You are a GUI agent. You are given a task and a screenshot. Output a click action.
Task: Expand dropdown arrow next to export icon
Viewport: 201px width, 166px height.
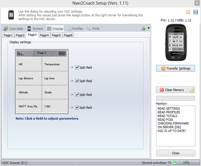coord(149,28)
